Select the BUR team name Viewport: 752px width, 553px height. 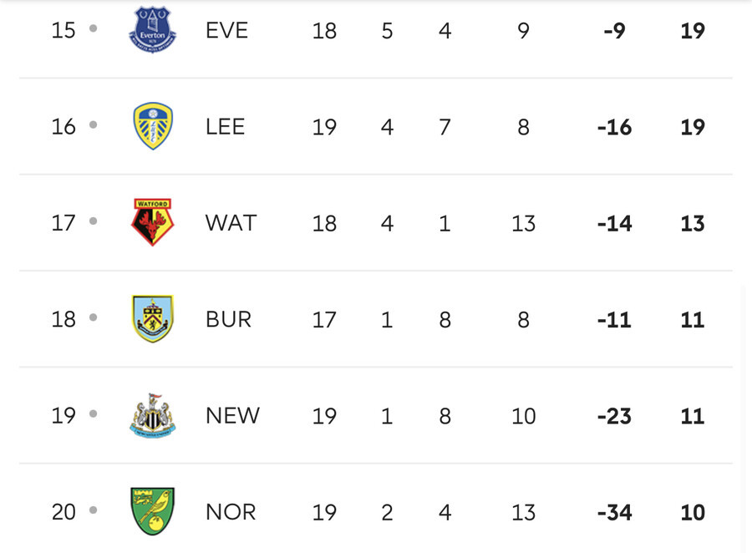(228, 319)
